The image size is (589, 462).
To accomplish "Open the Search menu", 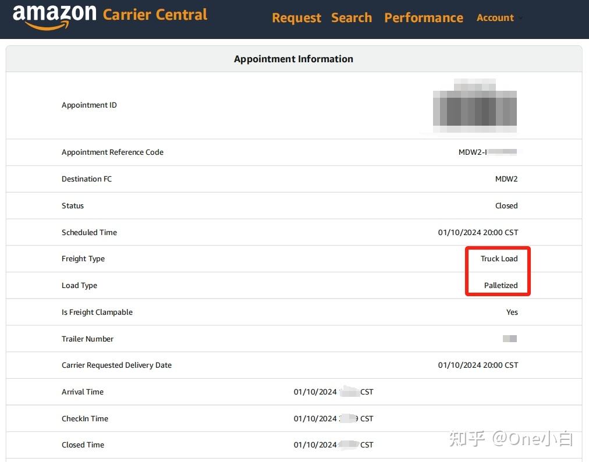I will coord(352,17).
